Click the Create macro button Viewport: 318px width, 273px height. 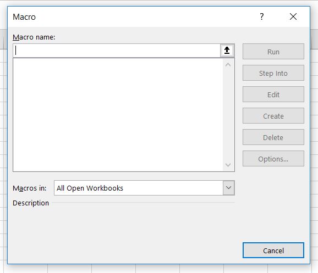click(x=273, y=116)
